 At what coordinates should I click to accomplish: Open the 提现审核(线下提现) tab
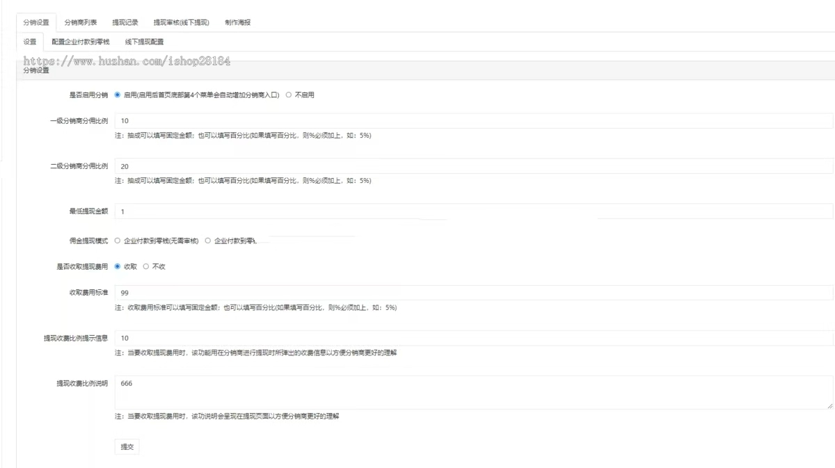coord(181,22)
